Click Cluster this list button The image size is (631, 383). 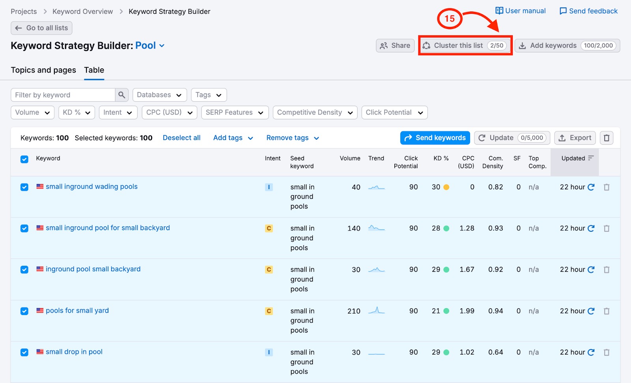pyautogui.click(x=465, y=45)
